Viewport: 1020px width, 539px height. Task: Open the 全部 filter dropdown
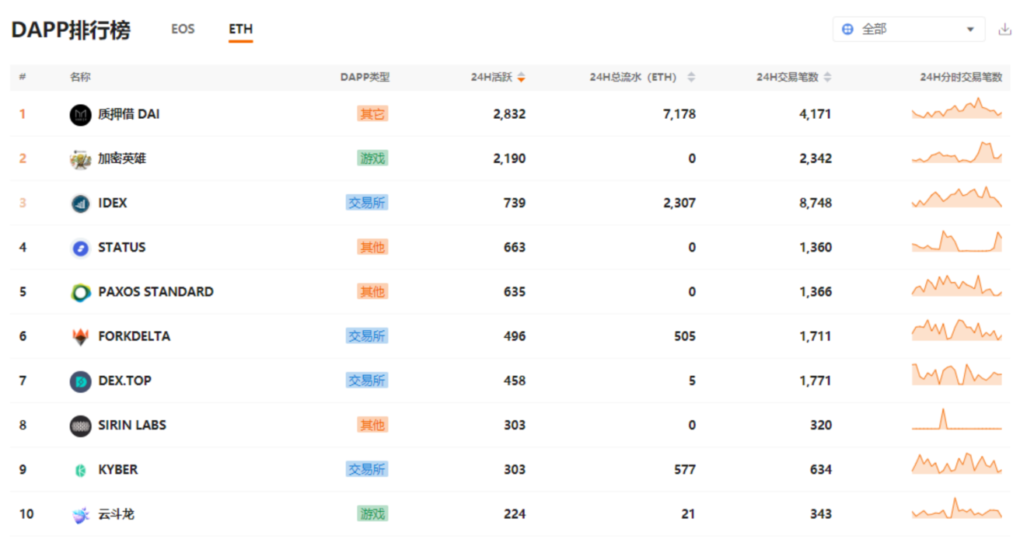click(908, 30)
